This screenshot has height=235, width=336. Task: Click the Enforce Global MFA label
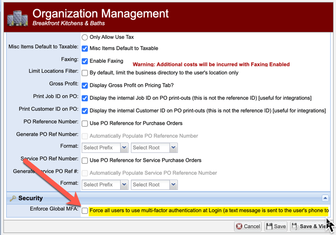pos(54,209)
